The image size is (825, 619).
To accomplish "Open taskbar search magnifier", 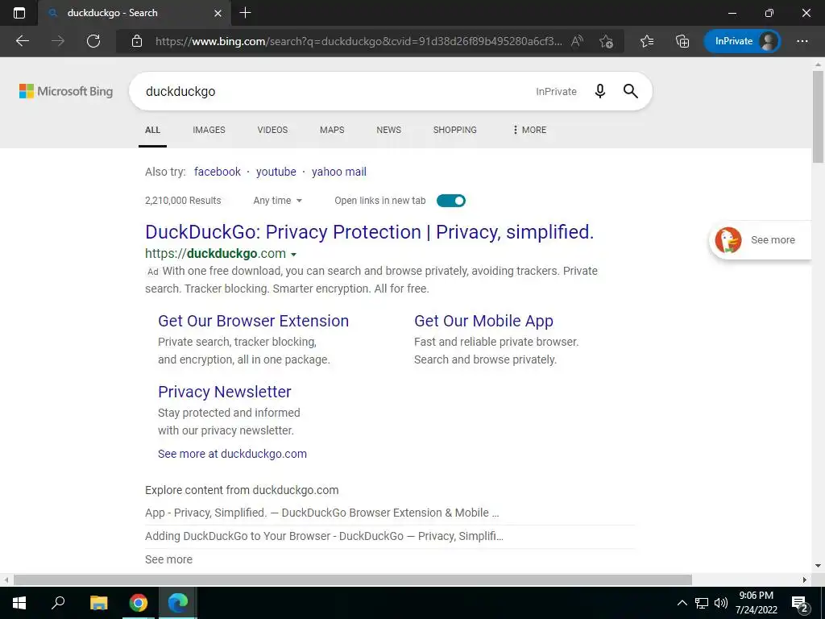I will pyautogui.click(x=58, y=602).
